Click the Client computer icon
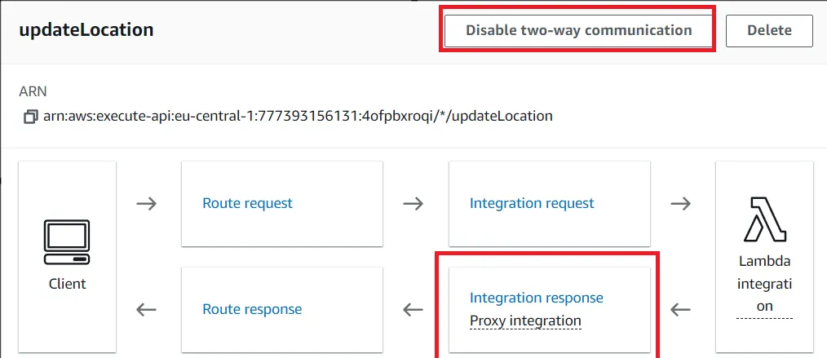The width and height of the screenshot is (827, 358). pyautogui.click(x=67, y=242)
